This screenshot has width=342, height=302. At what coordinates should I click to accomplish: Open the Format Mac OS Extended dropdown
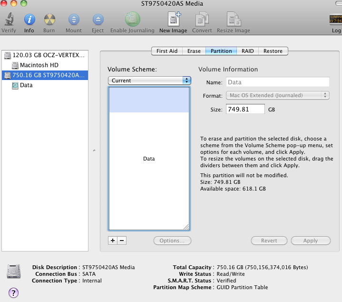(x=278, y=95)
